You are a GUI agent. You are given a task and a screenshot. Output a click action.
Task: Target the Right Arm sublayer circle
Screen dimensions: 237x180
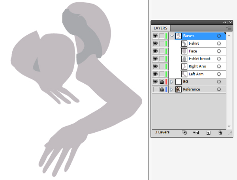pos(219,66)
